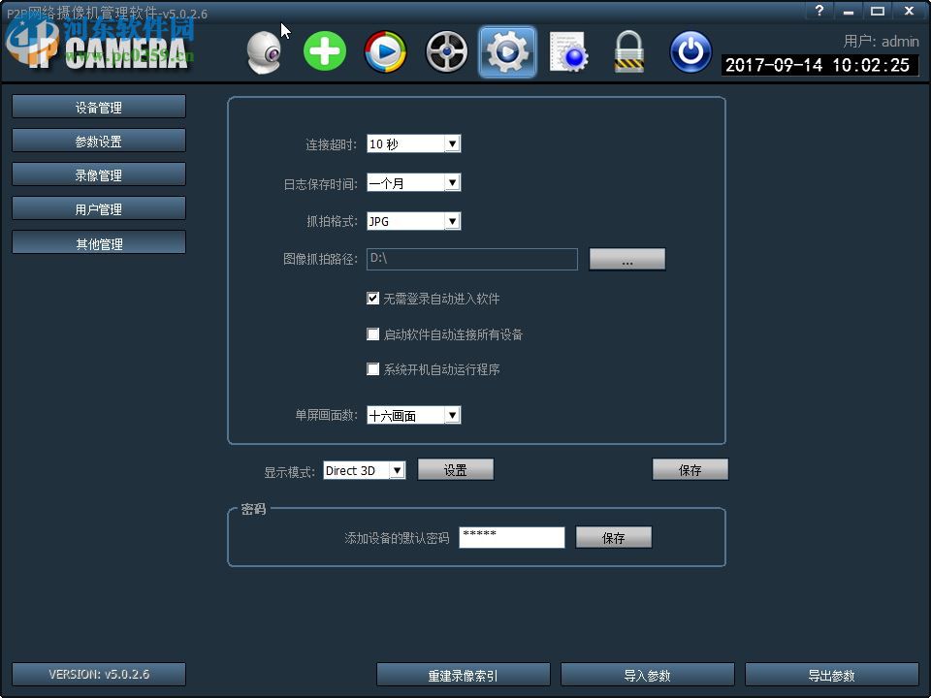Select the settings gear icon

(x=506, y=50)
